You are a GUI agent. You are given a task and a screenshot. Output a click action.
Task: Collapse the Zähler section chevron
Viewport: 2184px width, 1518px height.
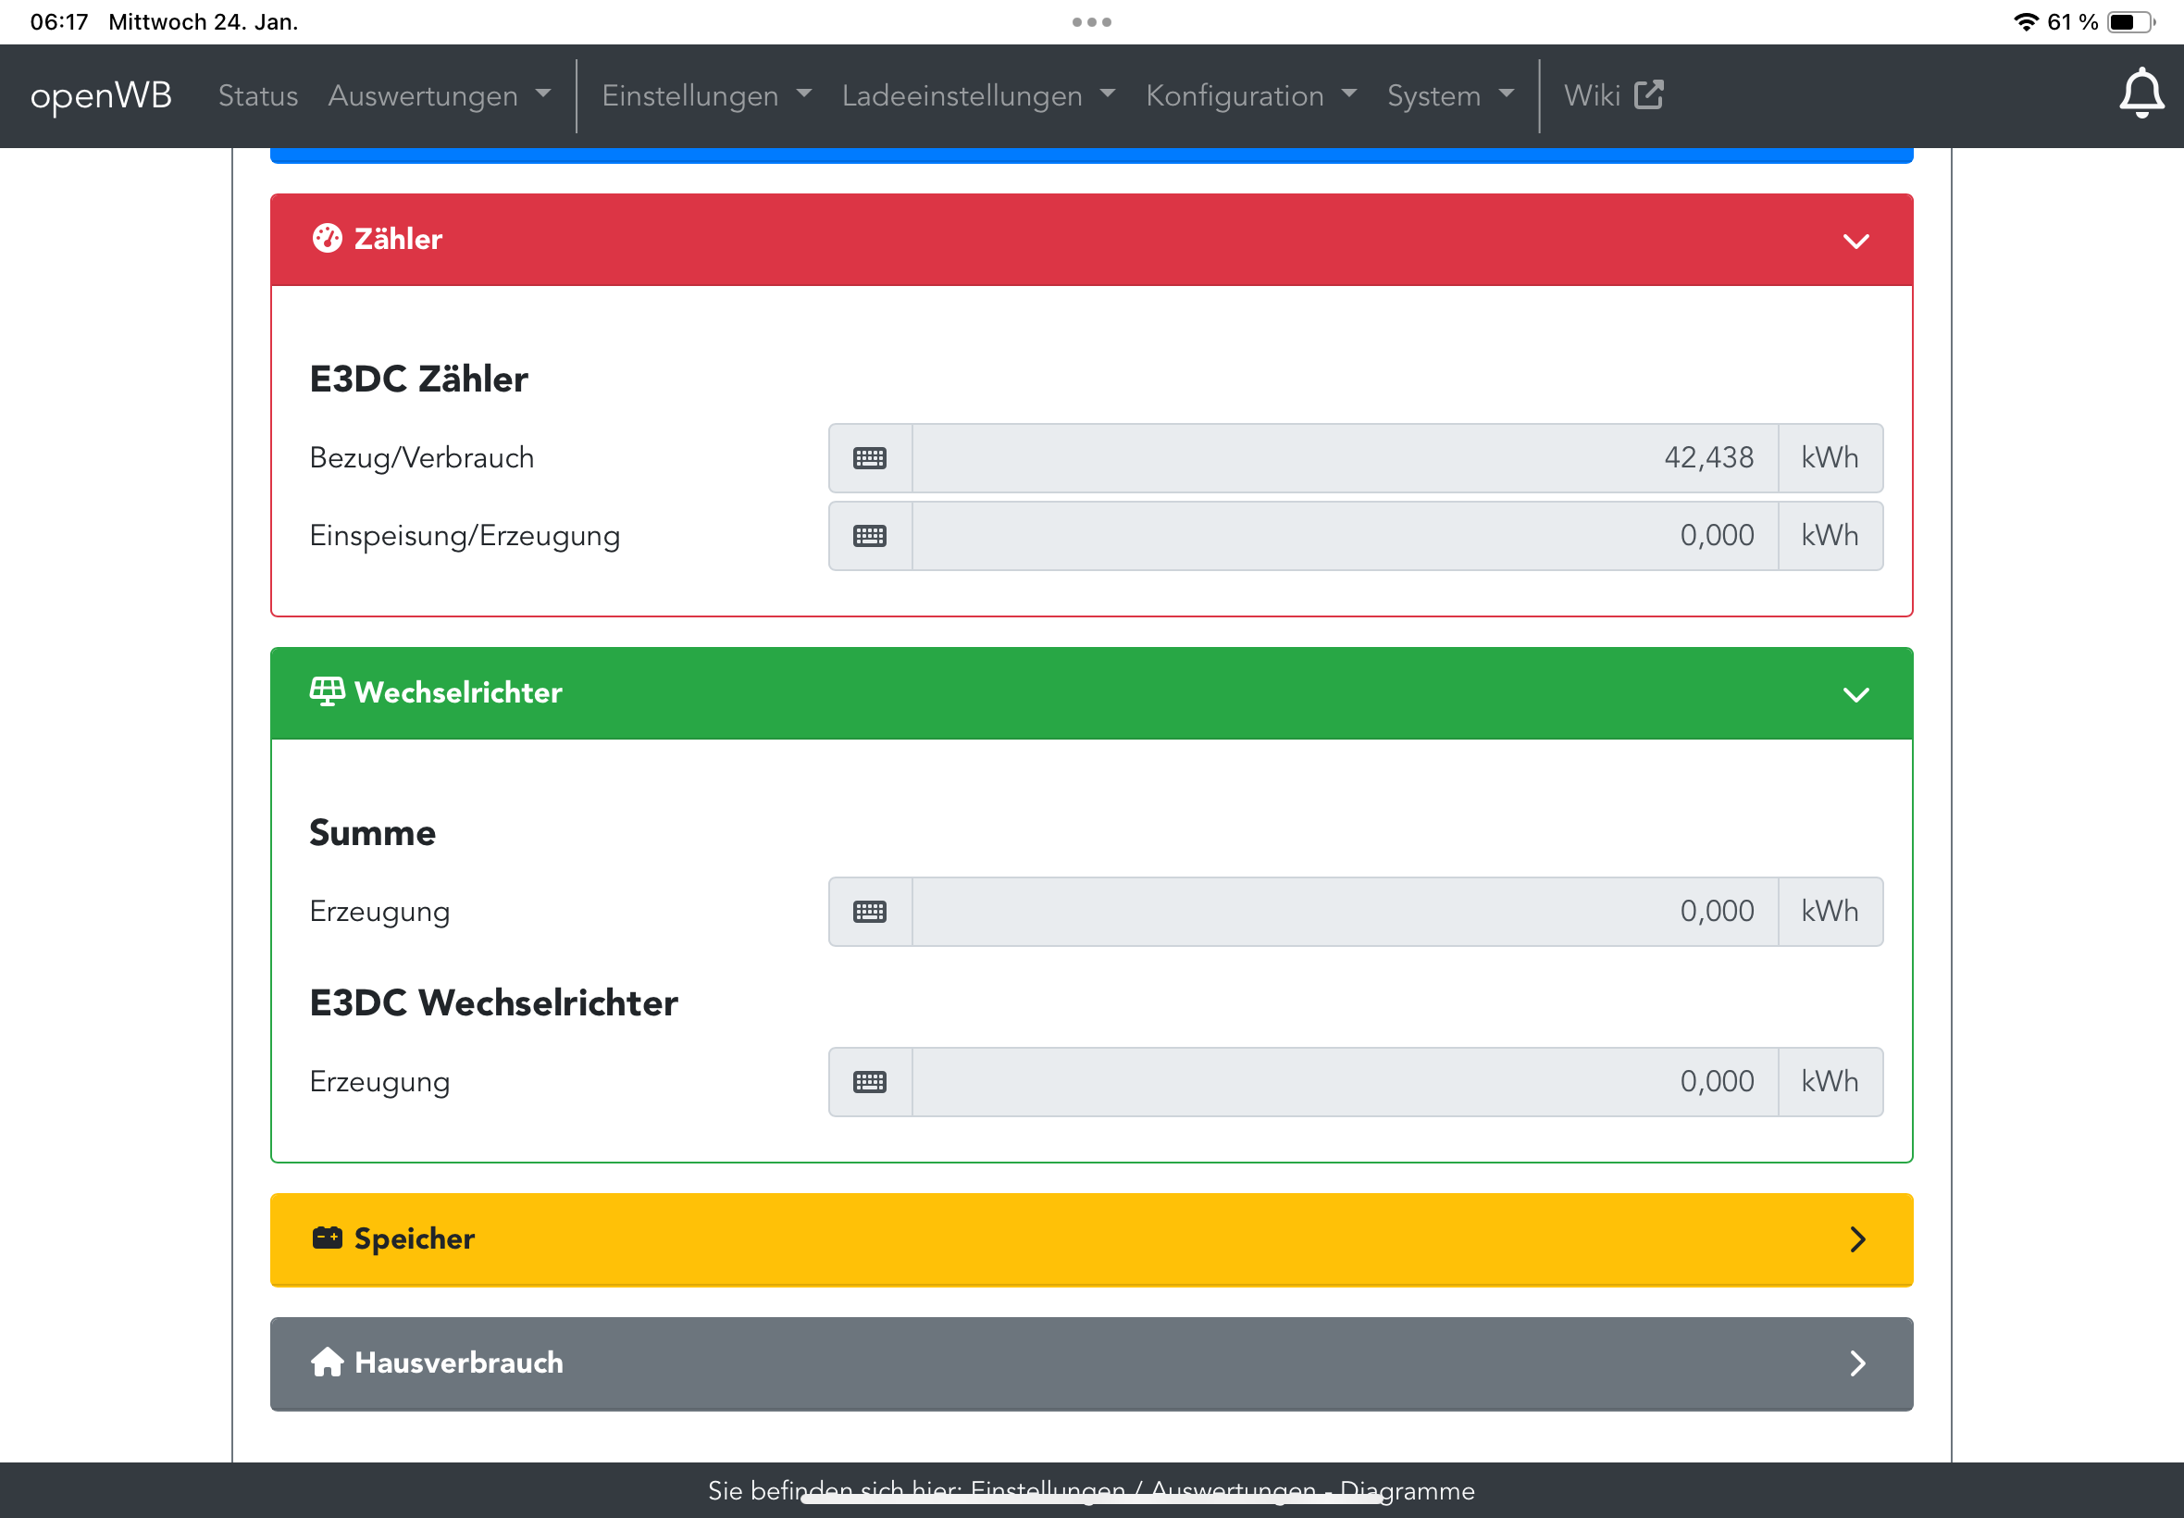coord(1855,241)
